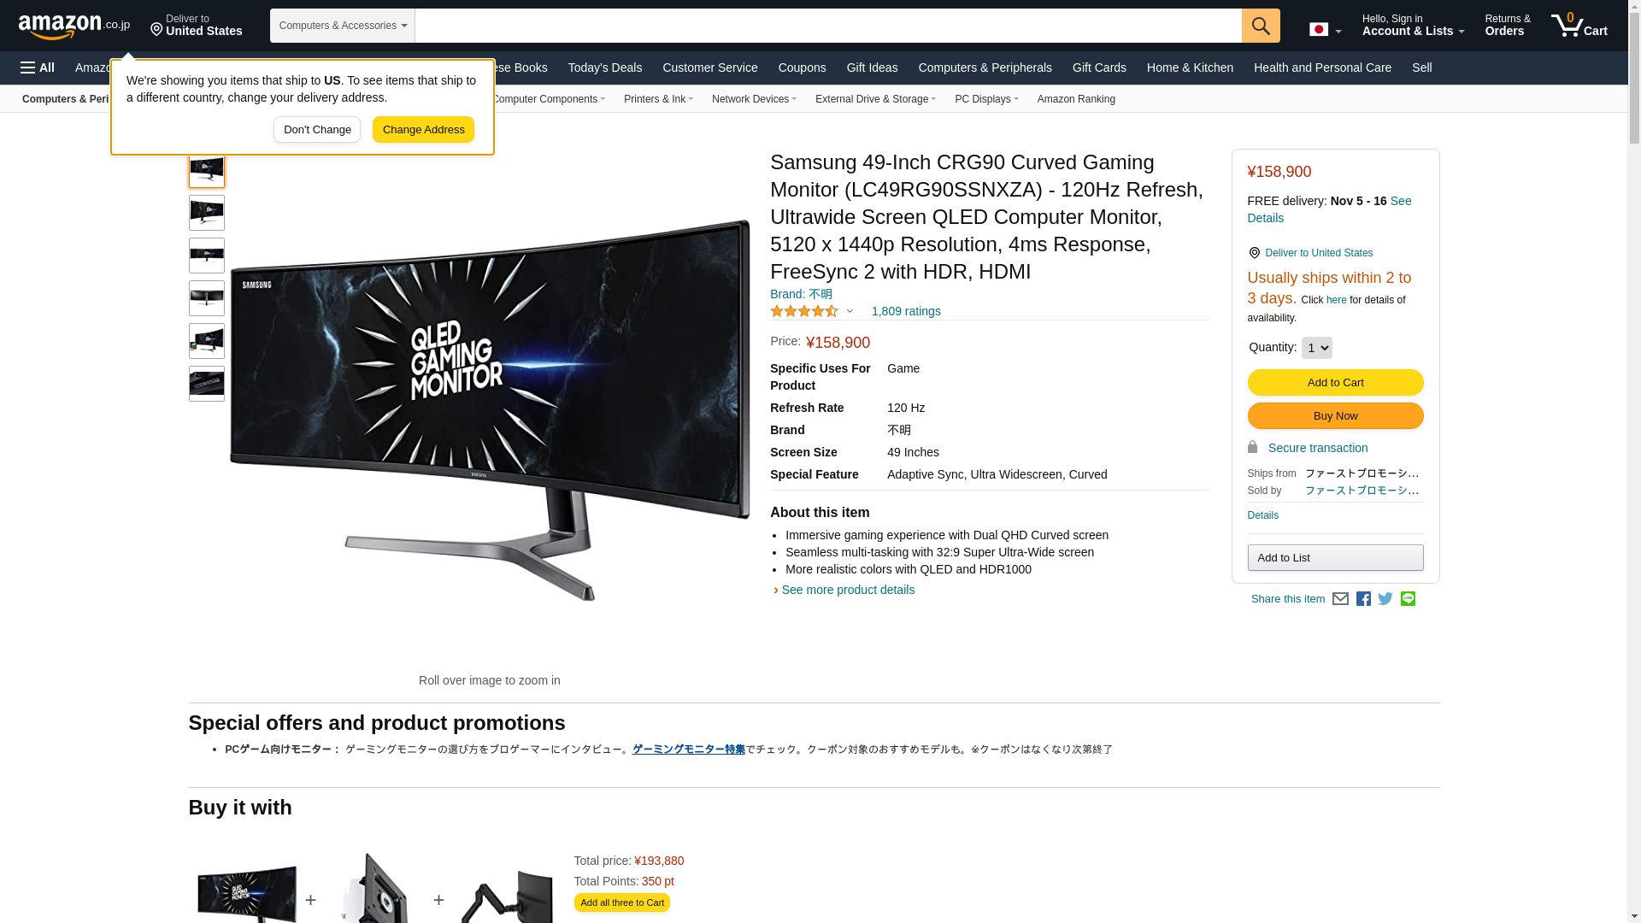Open Today's Deals in navigation

(x=605, y=68)
